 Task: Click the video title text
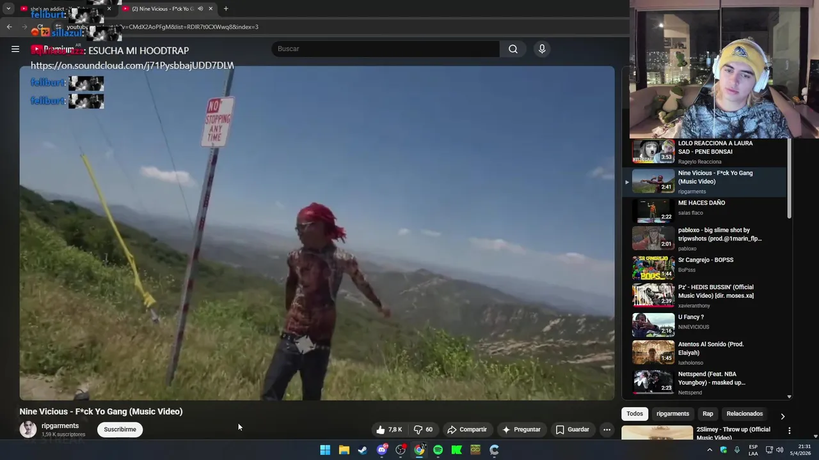point(101,411)
